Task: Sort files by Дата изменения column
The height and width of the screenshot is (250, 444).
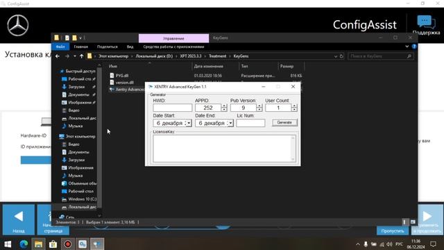Action: pos(208,66)
